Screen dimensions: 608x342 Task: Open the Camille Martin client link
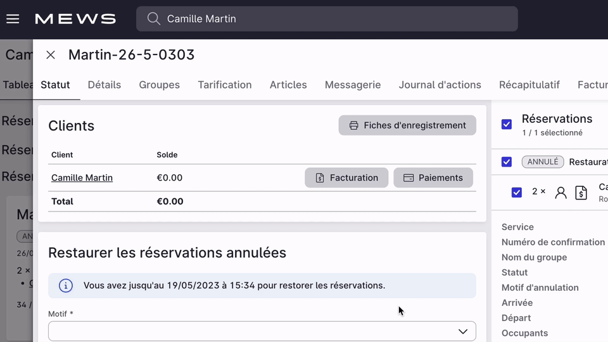82,178
